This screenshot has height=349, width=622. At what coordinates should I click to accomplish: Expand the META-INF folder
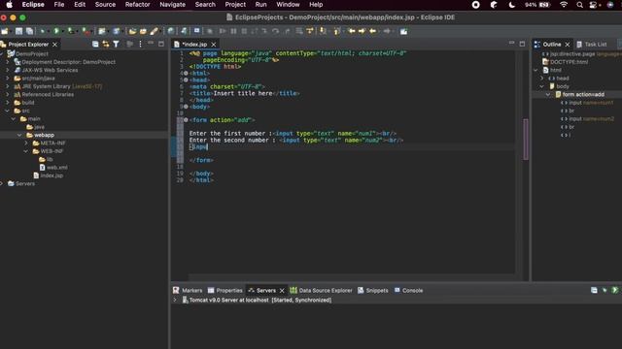26,143
